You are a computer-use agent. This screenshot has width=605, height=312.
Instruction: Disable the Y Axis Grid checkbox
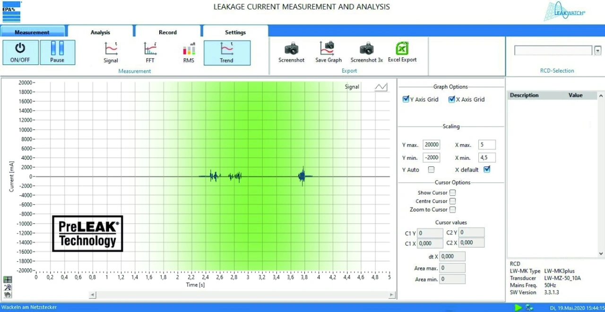(x=406, y=99)
